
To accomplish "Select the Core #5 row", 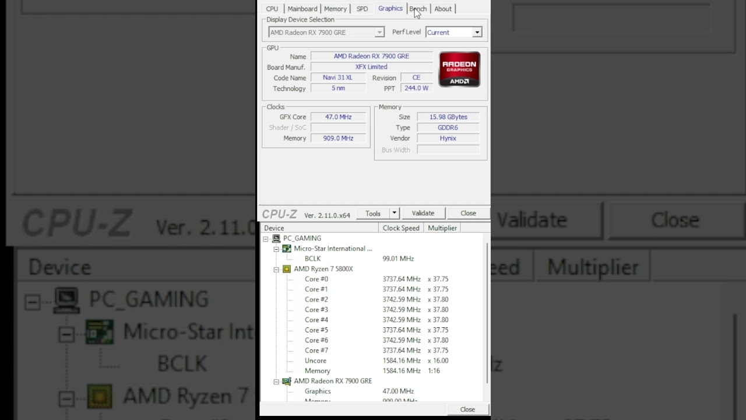I will tap(373, 330).
